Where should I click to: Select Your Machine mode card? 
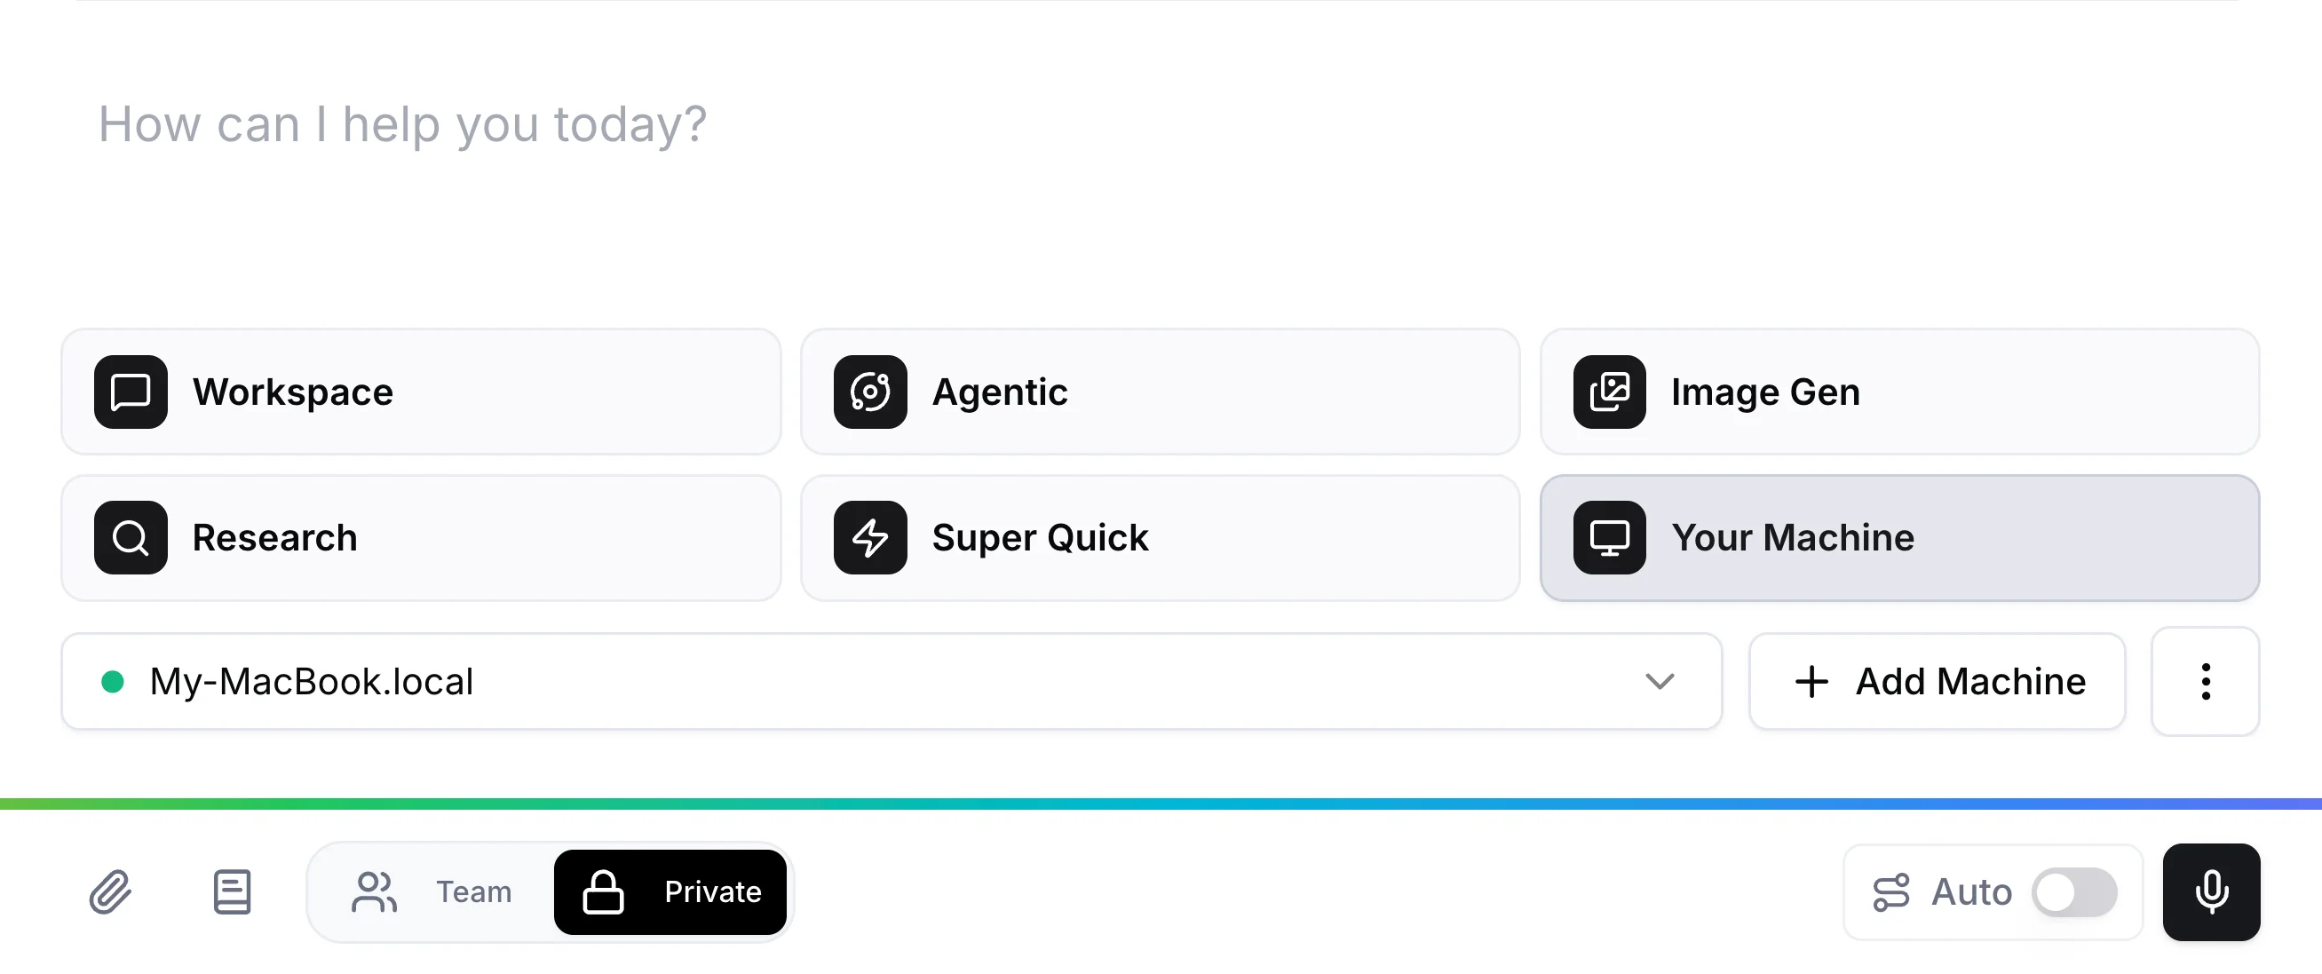[x=1900, y=537]
